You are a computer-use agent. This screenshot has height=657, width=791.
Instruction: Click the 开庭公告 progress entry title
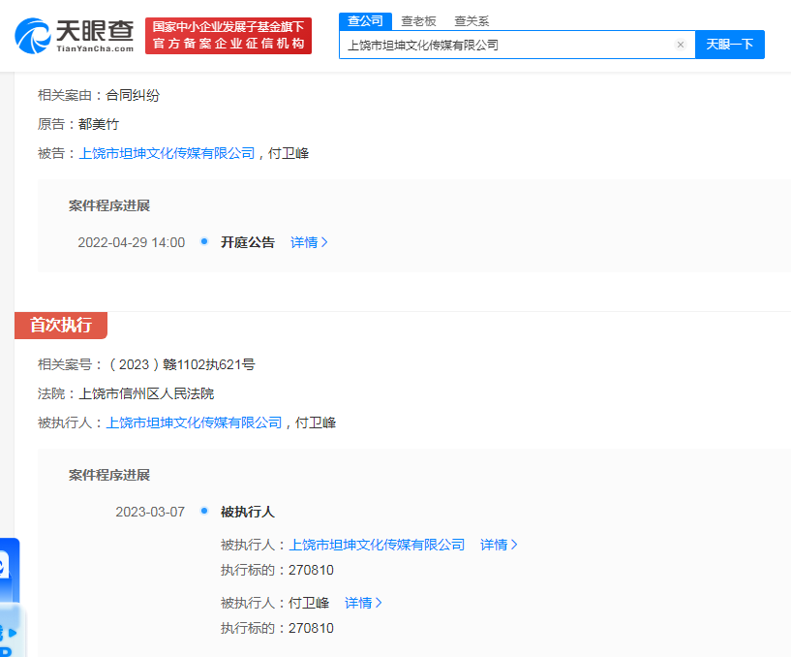pos(248,242)
